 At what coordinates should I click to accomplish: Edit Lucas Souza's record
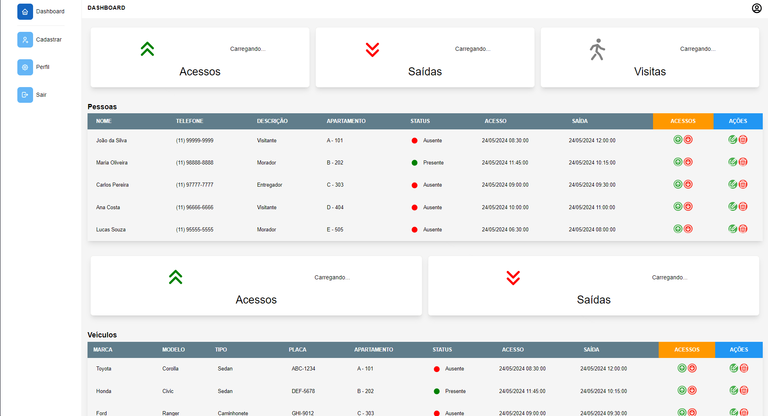[733, 229]
